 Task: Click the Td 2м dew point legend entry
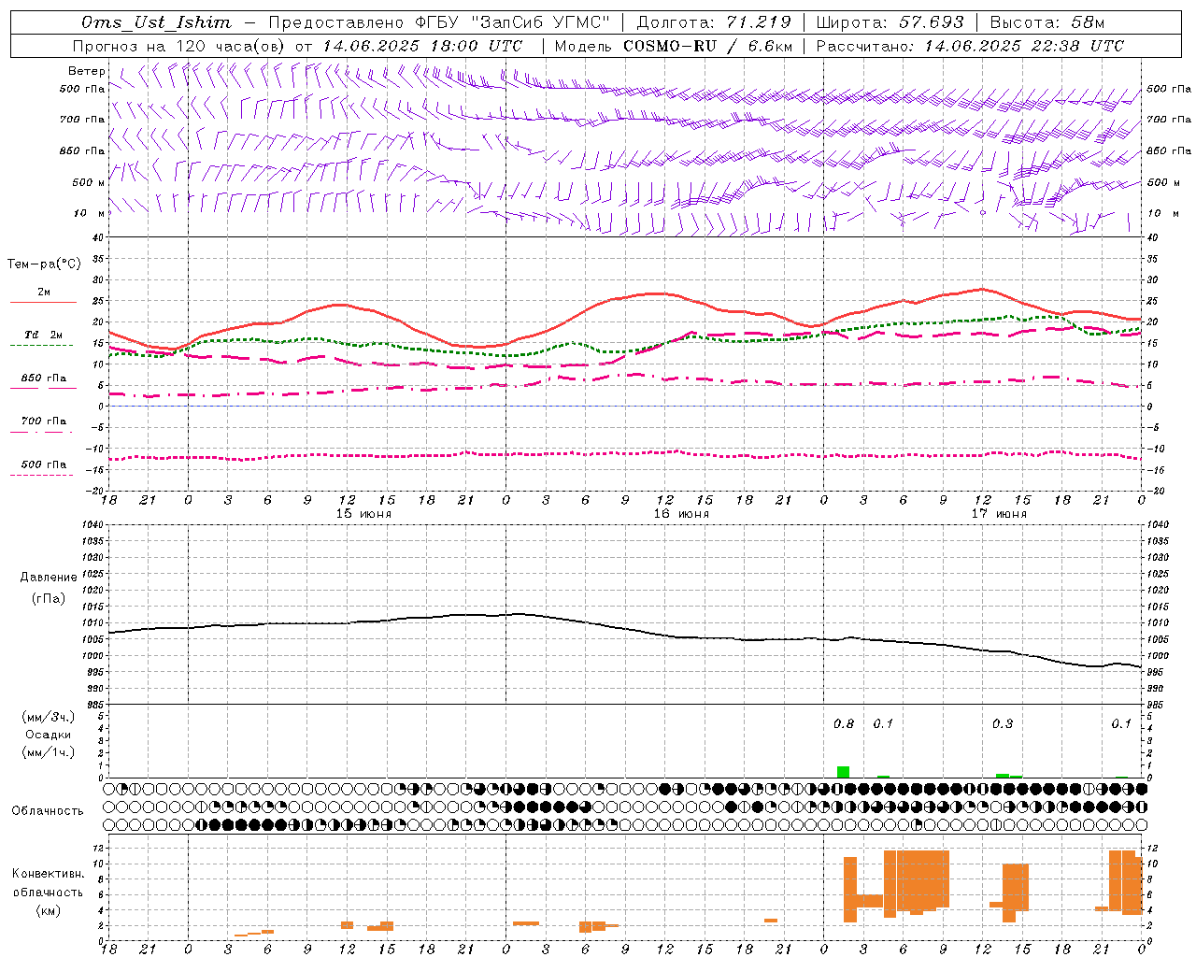pyautogui.click(x=43, y=335)
